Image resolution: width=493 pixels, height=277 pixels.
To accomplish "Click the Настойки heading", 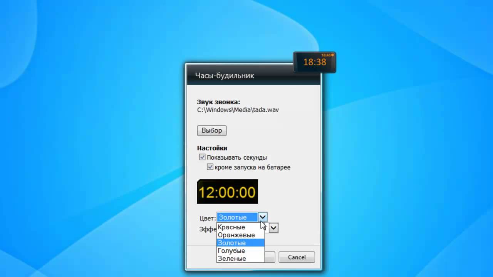I will click(x=212, y=148).
